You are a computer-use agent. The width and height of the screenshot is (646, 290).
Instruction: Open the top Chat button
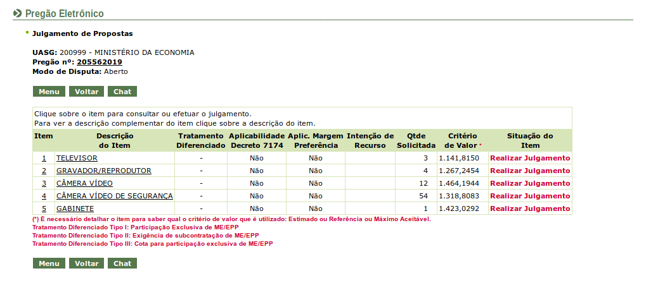point(122,92)
